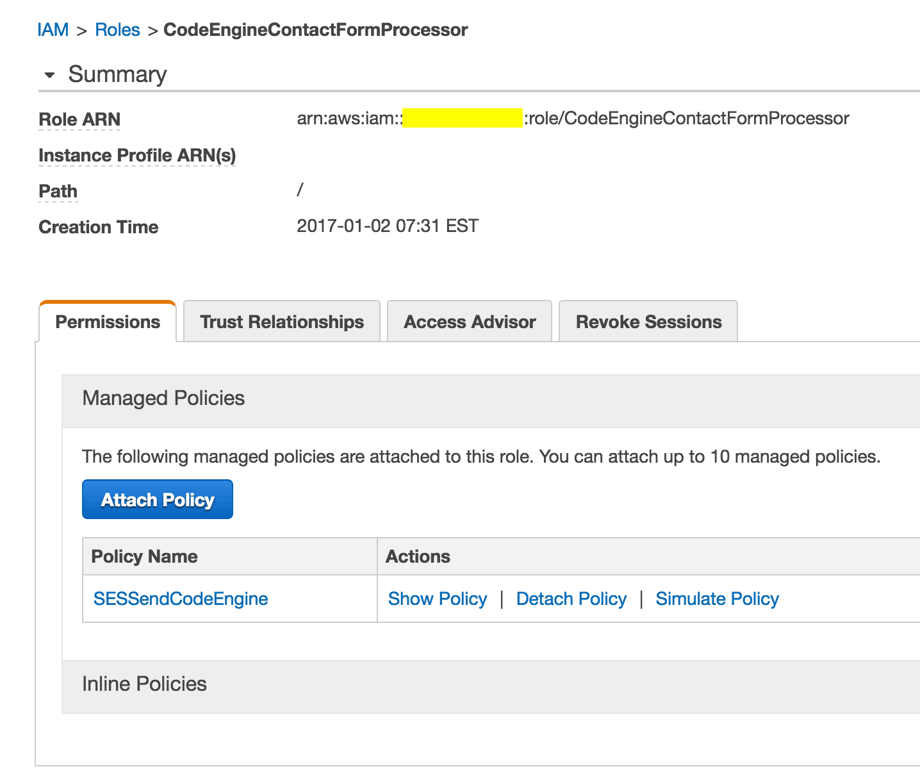This screenshot has height=769, width=920.
Task: Click the Actions column header
Action: tap(648, 556)
